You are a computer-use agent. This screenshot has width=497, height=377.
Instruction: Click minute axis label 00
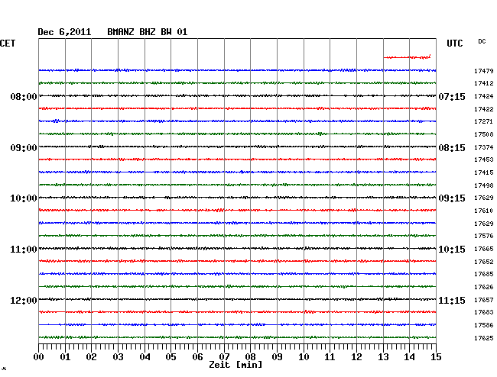coord(39,357)
